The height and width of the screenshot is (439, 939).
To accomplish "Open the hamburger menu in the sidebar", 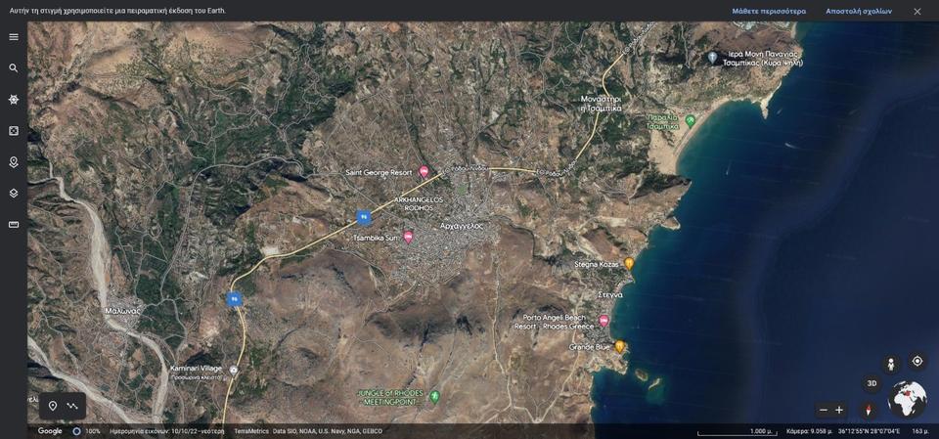I will coord(14,37).
